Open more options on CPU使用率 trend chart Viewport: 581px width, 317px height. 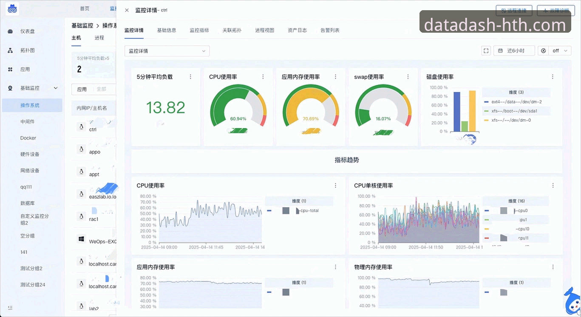tap(335, 185)
